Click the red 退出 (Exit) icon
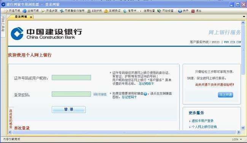The height and width of the screenshot is (143, 247). click(193, 11)
